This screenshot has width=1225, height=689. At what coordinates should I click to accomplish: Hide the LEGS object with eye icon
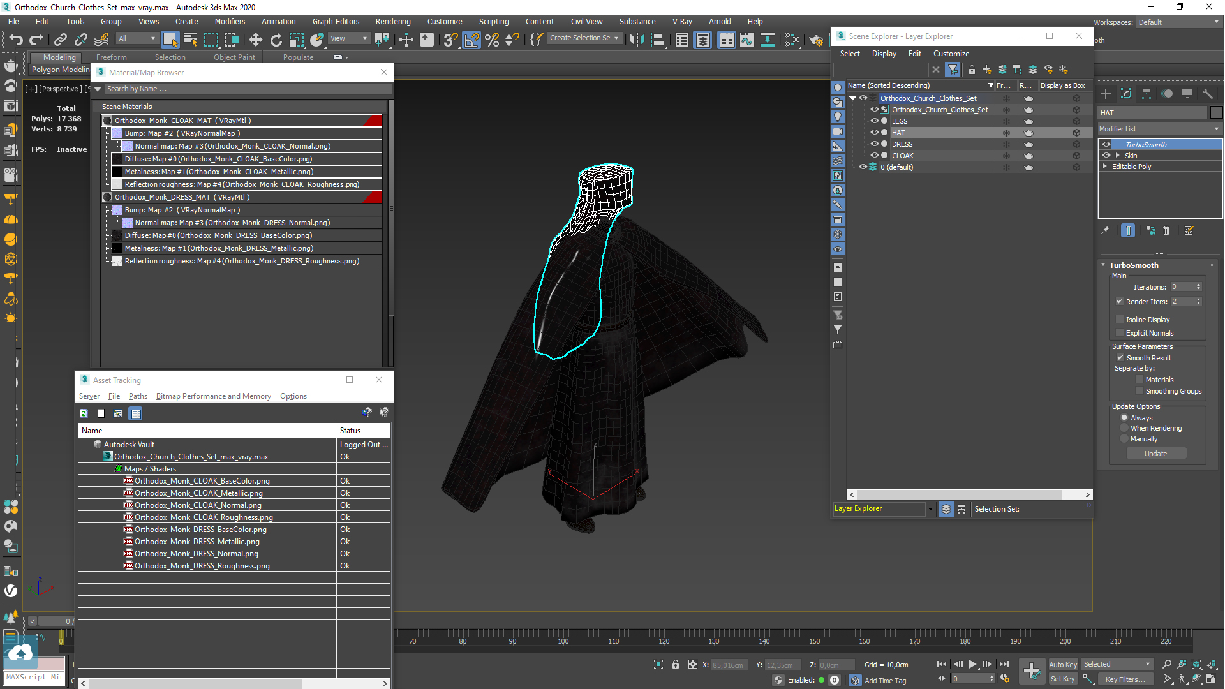pyautogui.click(x=875, y=121)
